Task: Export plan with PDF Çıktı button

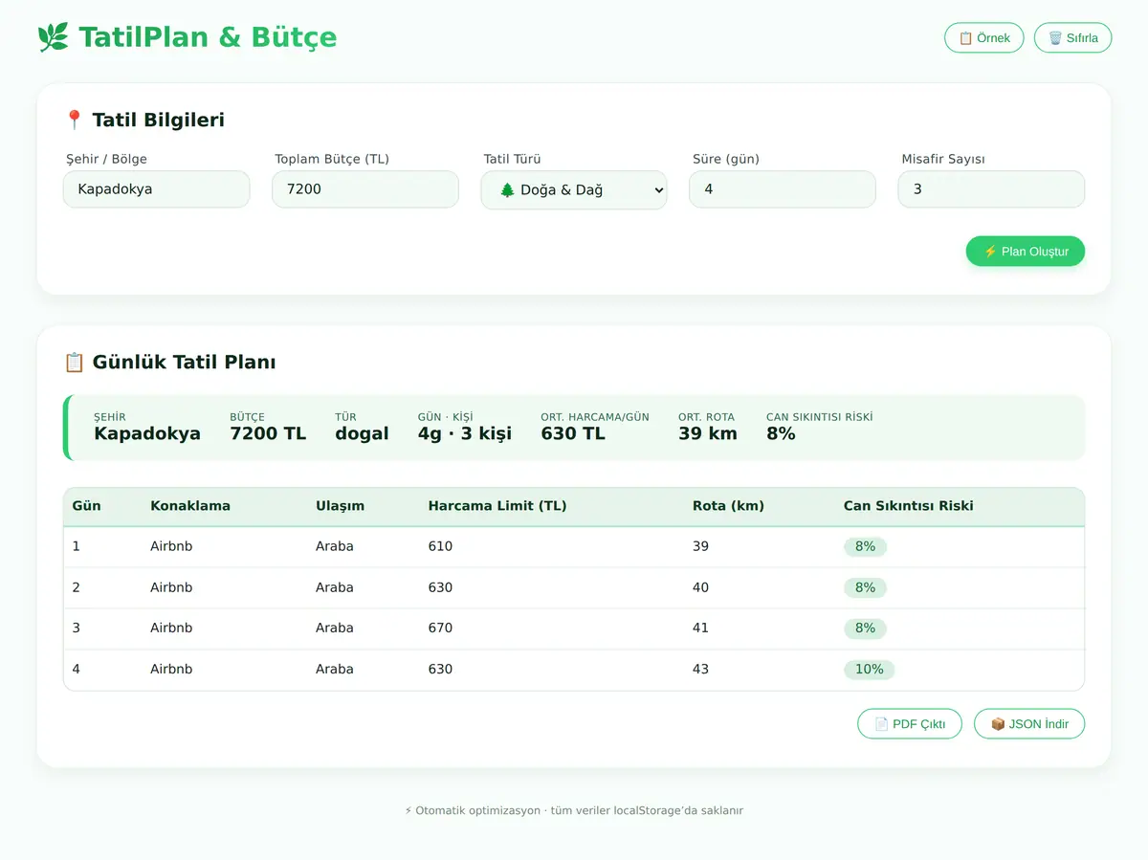Action: (910, 724)
